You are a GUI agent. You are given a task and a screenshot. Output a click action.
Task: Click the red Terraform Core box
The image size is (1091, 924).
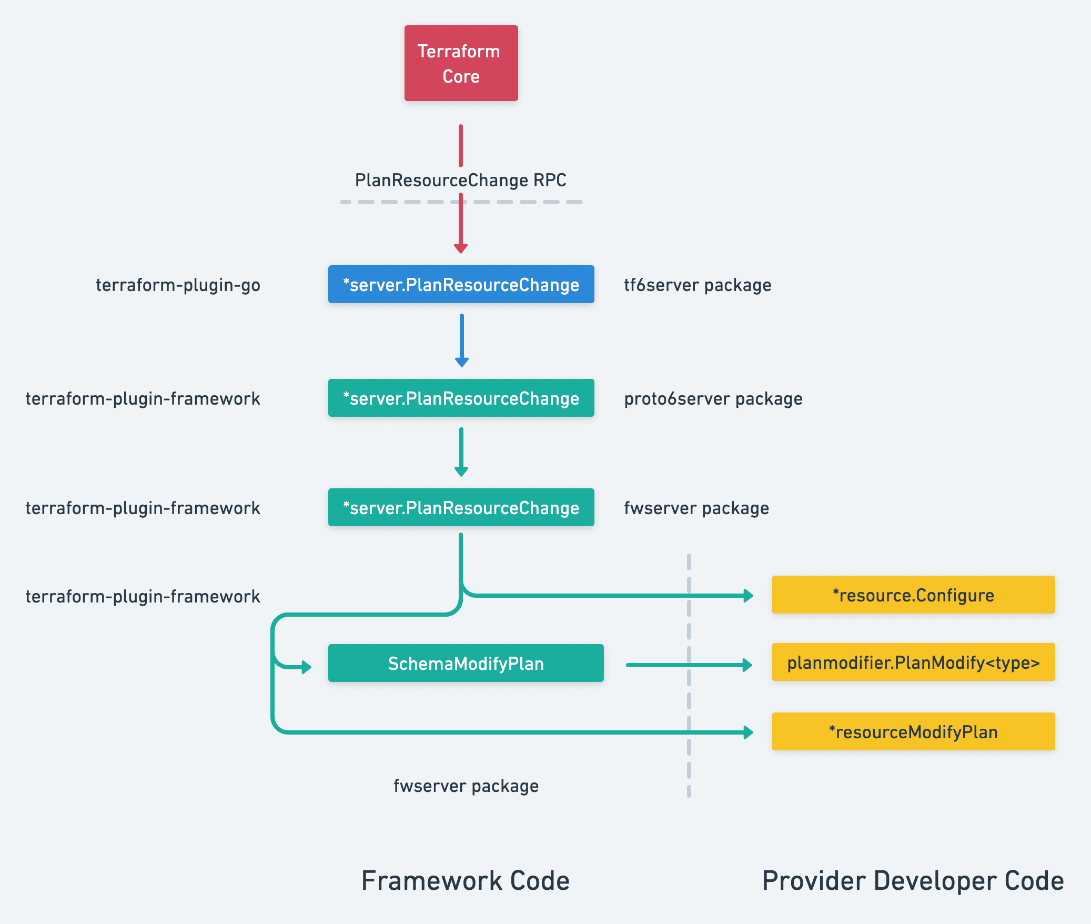click(461, 63)
